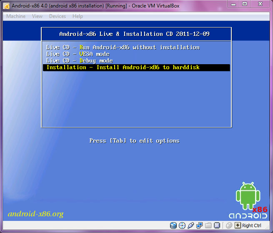Click the virtualization (V chip) status icon
The image size is (273, 233).
coord(217,225)
